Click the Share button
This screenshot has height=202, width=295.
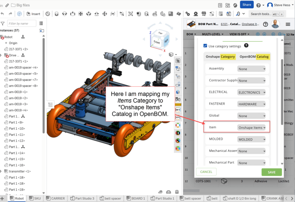pos(247,5)
